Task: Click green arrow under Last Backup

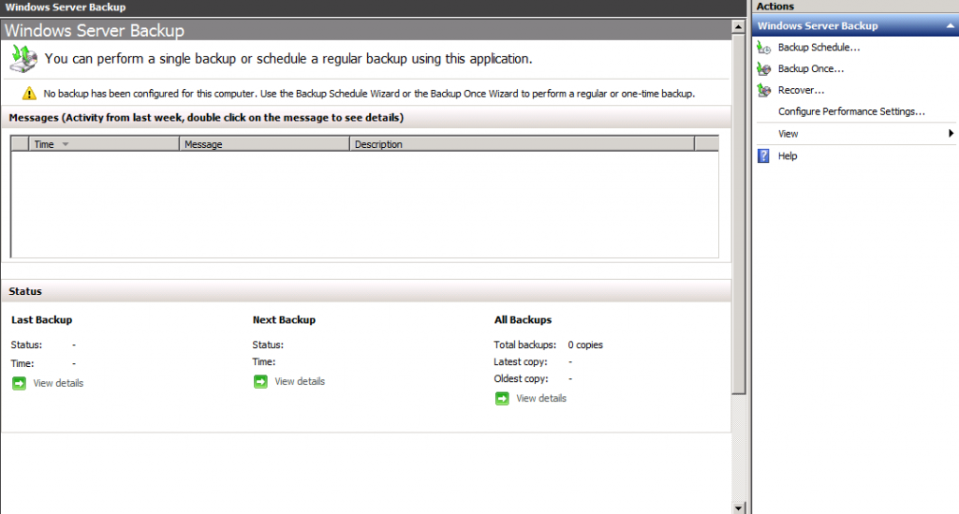Action: [x=19, y=383]
